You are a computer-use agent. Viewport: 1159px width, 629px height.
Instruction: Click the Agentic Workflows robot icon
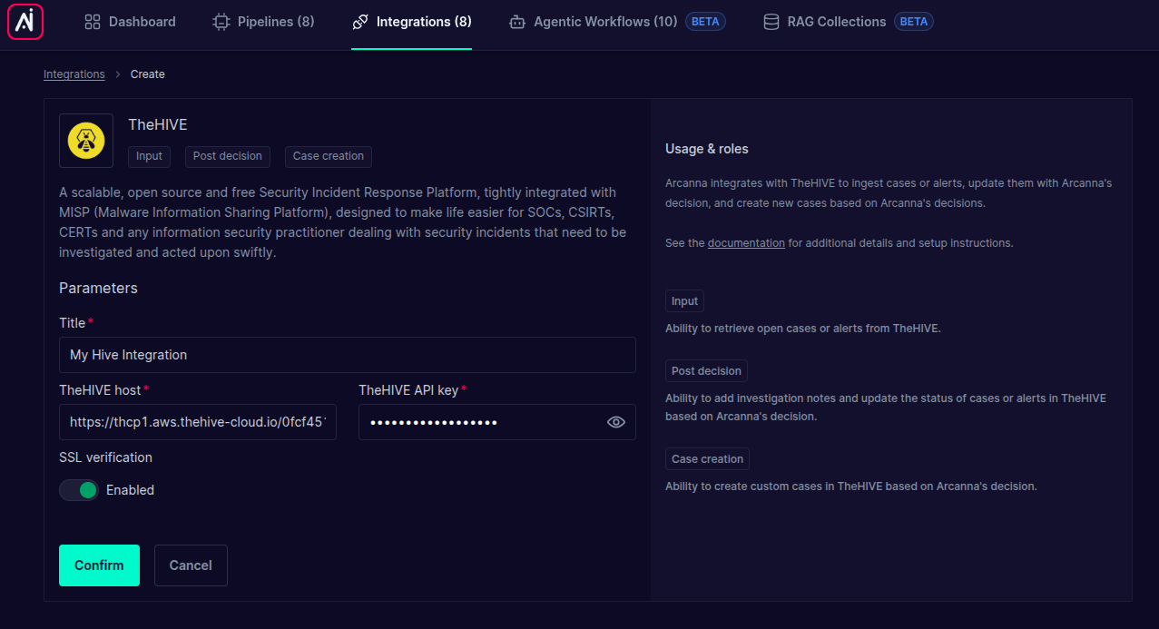click(x=517, y=22)
